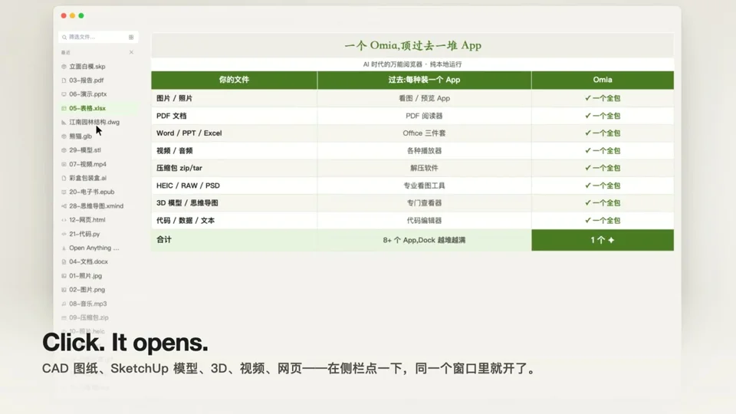Click the cube icon beside 熊猫.glb
736x414 pixels.
tap(64, 136)
